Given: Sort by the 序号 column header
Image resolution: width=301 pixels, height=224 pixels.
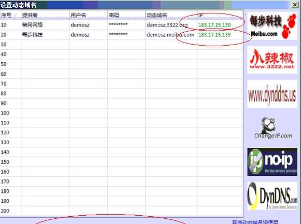Looking at the screenshot, I should point(10,15).
